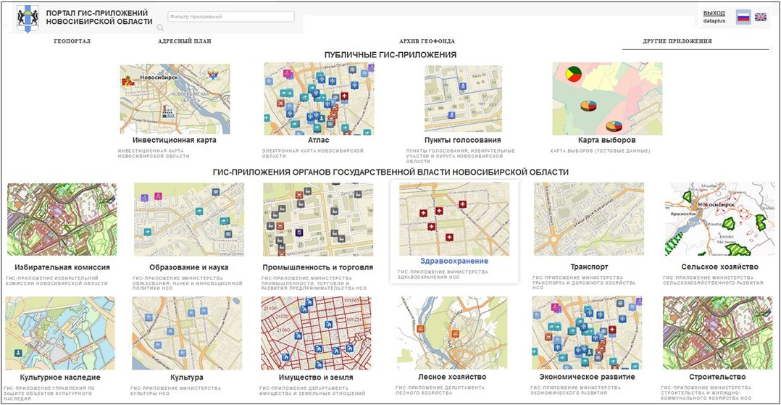The image size is (781, 405).
Task: Click the search magnifier icon
Action: [160, 28]
